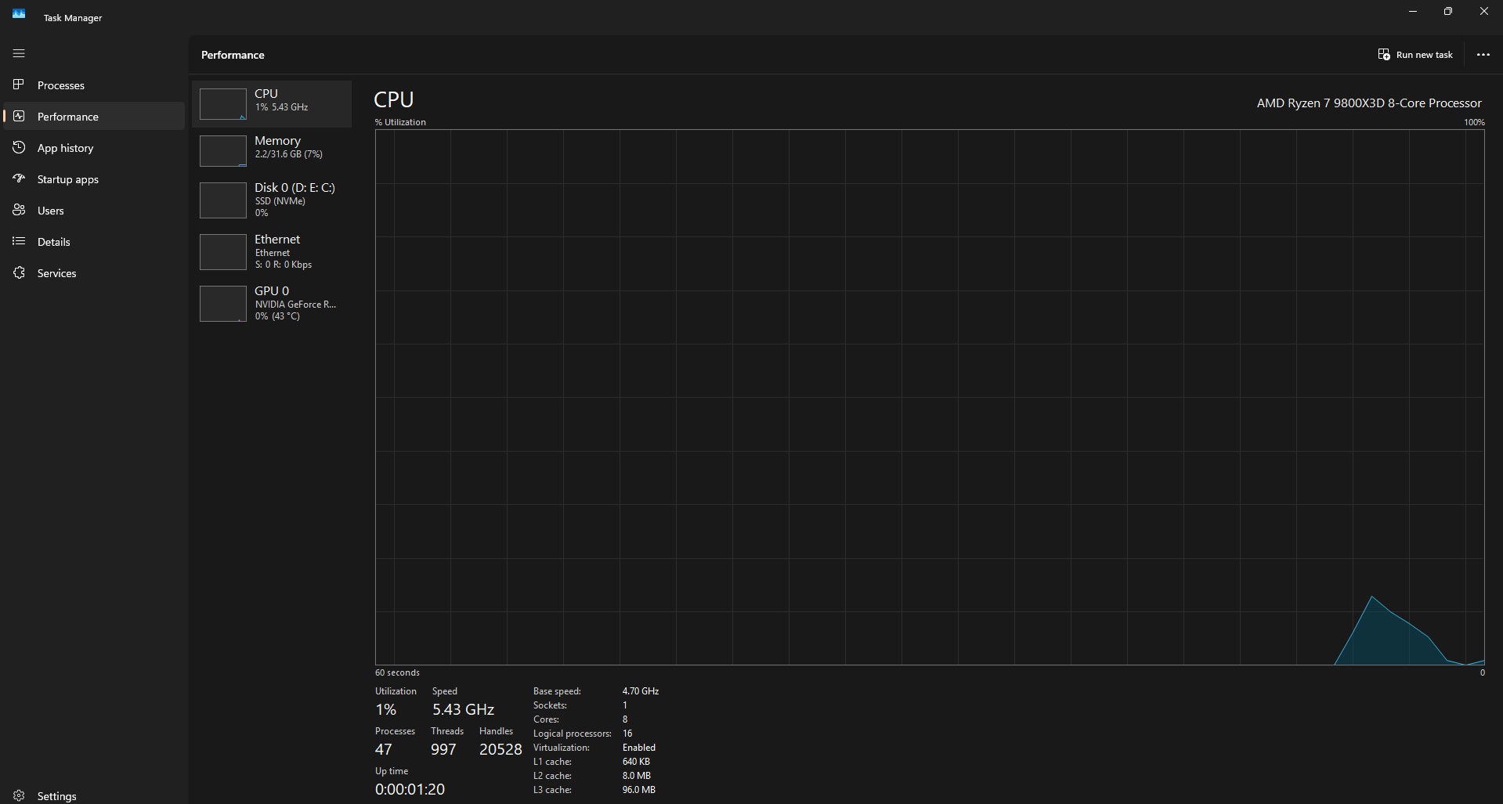The image size is (1503, 804).
Task: Click the SSD (NVMe) disk type text
Action: (x=280, y=201)
